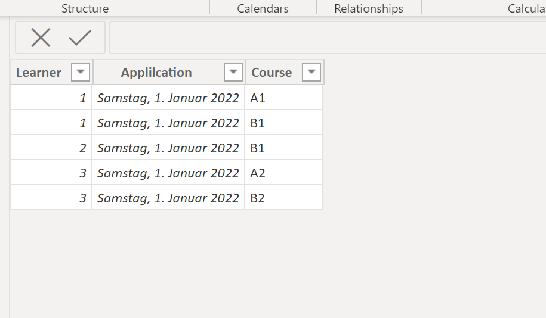Click inside the empty formula bar

328,38
